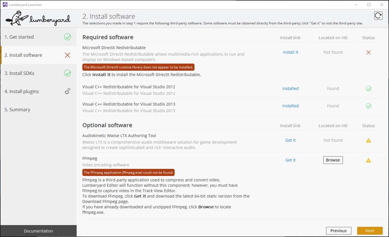The image size is (389, 237).
Task: Click Installed link for Visual Studio 2013
Action: click(x=290, y=106)
